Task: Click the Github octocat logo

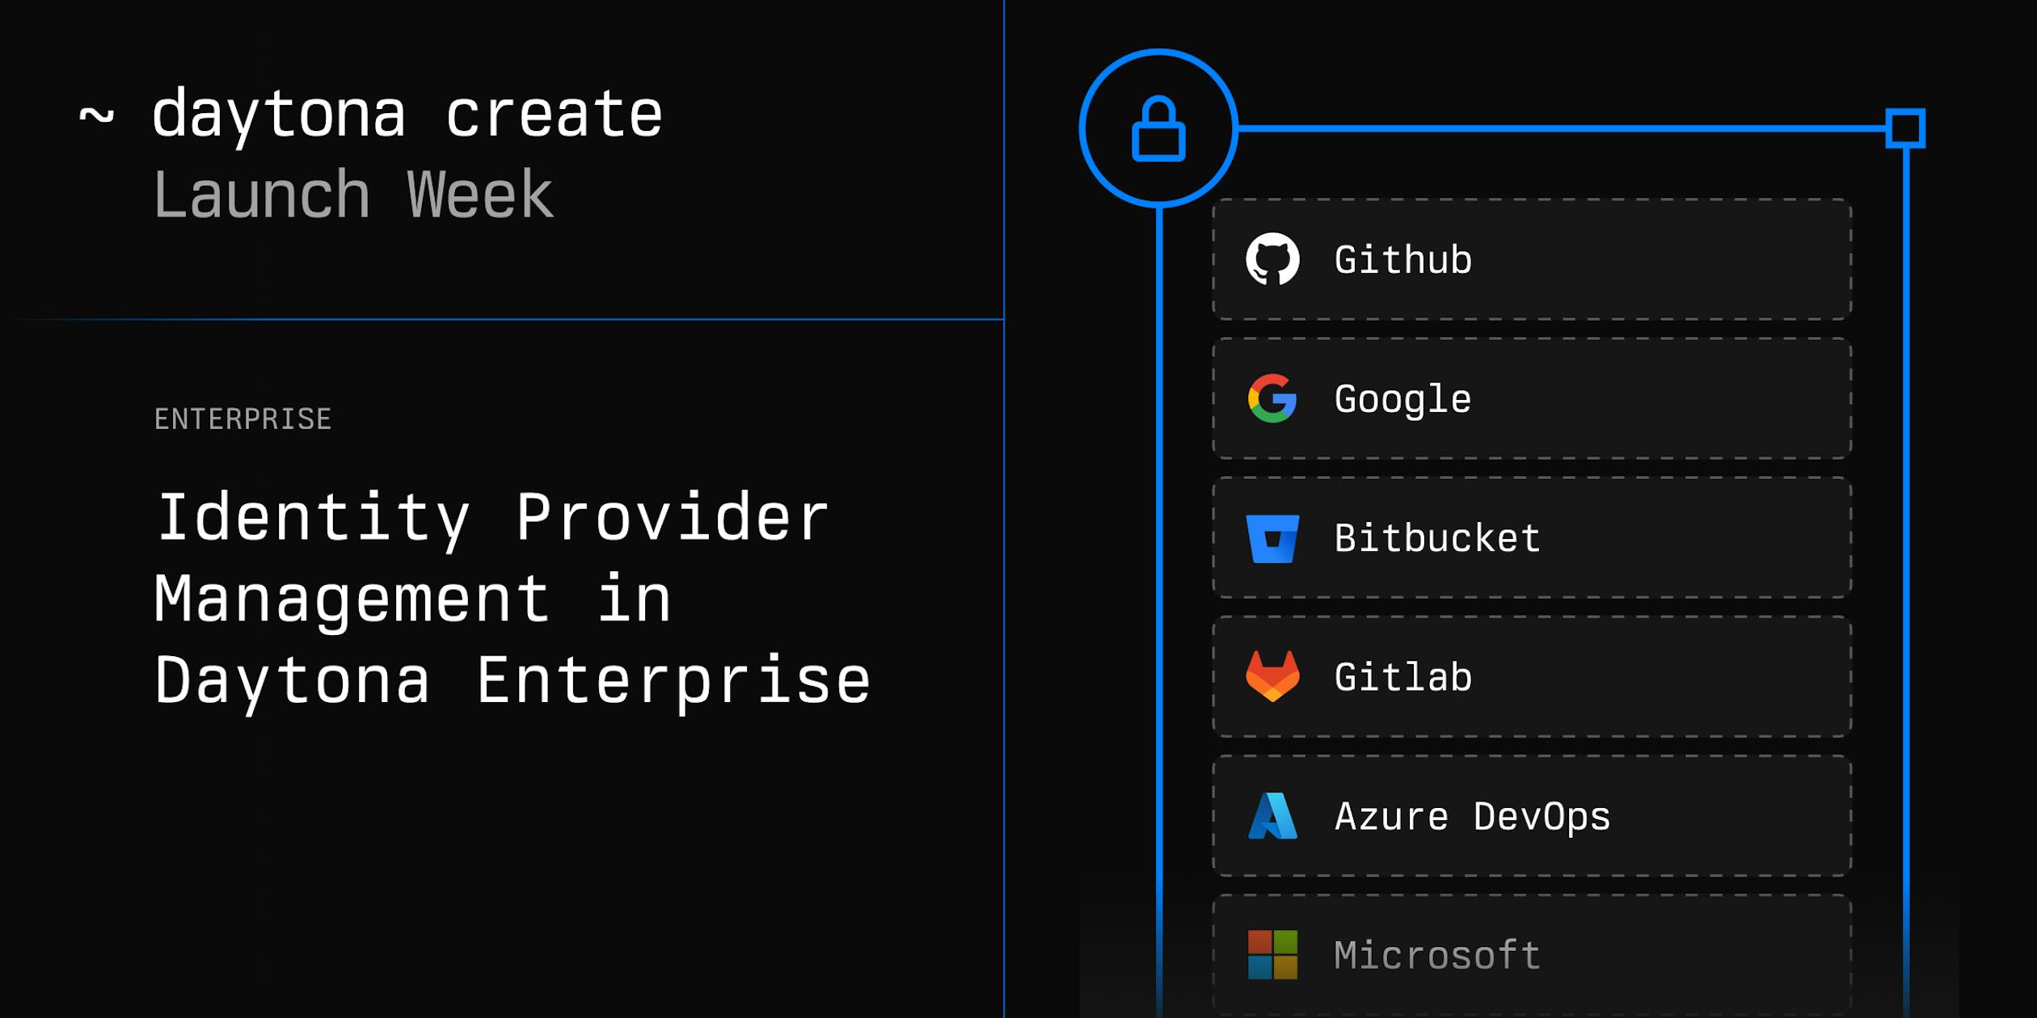Action: pos(1272,259)
